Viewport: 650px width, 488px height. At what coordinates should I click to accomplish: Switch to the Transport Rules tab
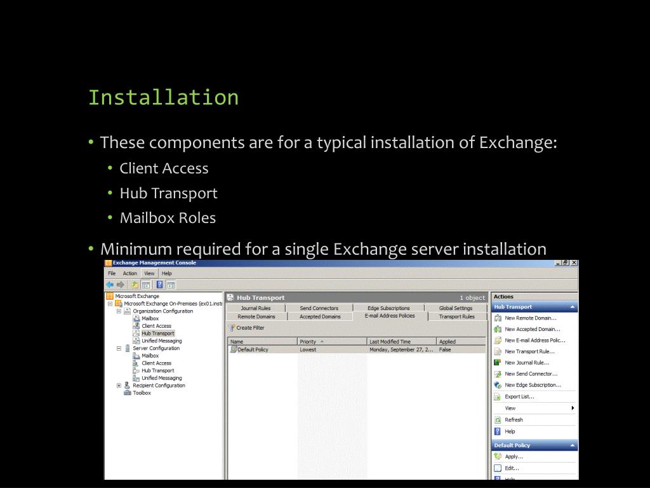[457, 316]
